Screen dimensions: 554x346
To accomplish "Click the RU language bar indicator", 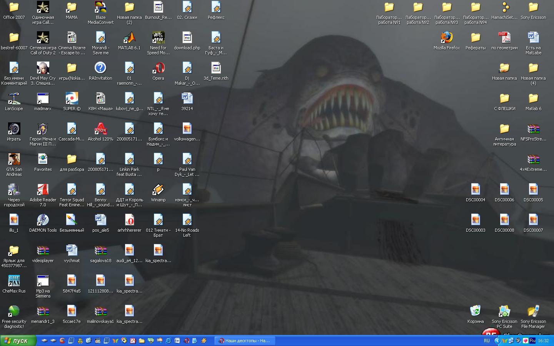I will (487, 341).
